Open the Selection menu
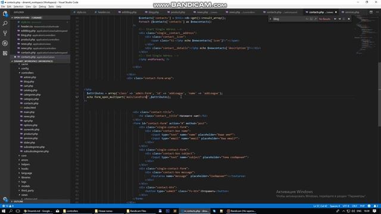 click(18, 7)
